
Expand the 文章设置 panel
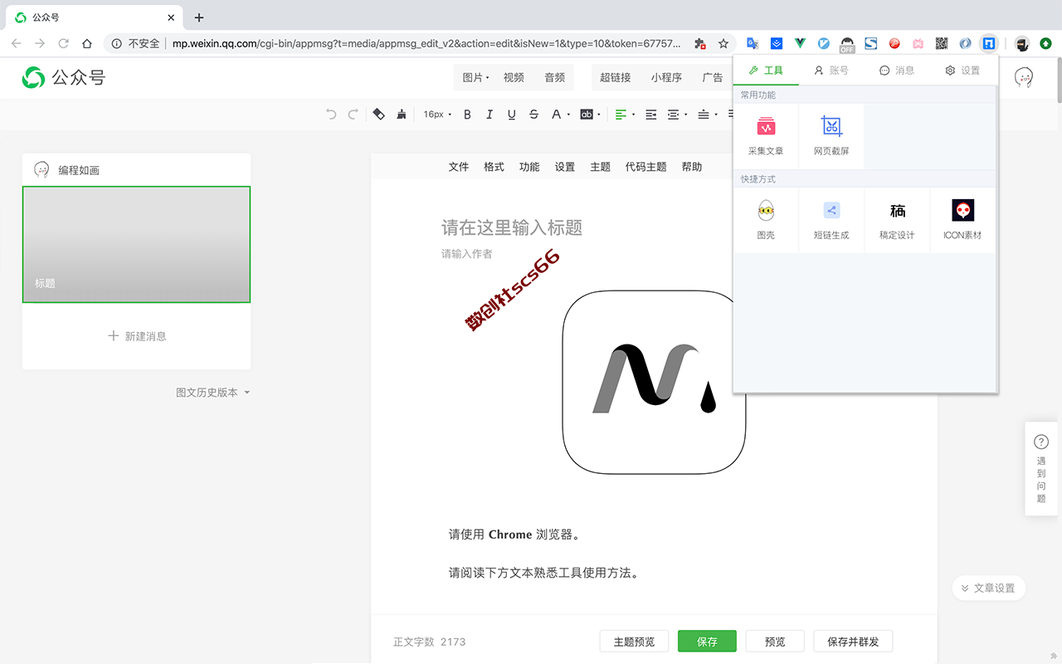tap(988, 588)
